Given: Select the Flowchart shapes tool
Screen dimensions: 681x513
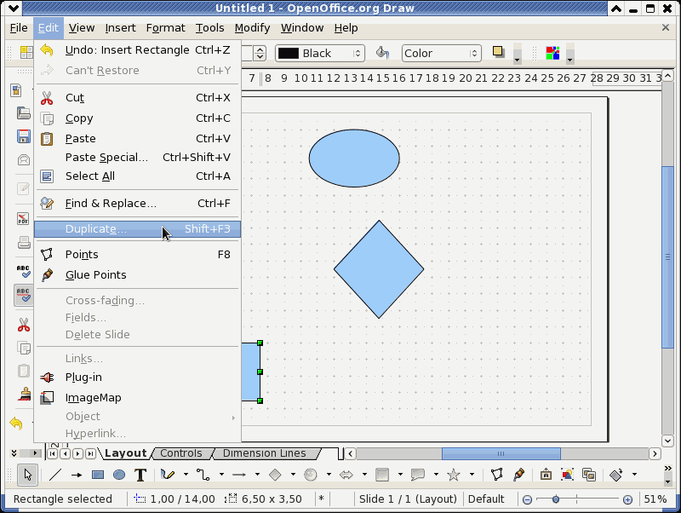Looking at the screenshot, I should (381, 475).
